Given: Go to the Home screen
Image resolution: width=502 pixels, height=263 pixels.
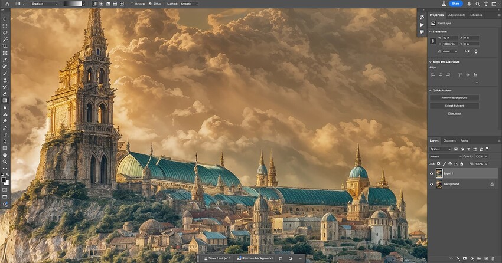Looking at the screenshot, I should (7, 4).
